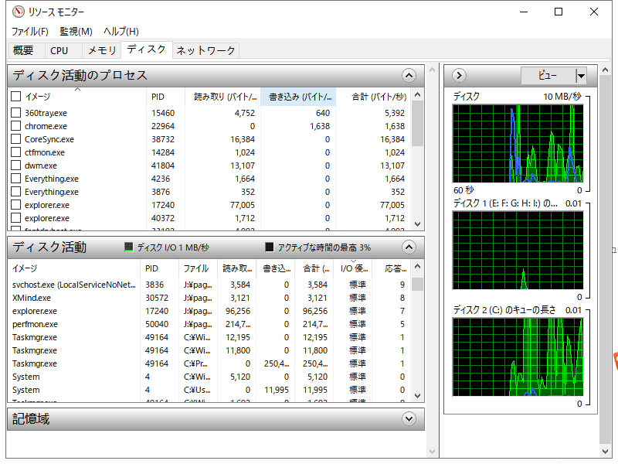Select the XMind.exe row in disk activity
618x464 pixels.
[32, 298]
